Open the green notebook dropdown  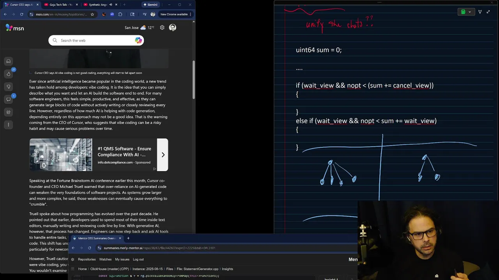pyautogui.click(x=466, y=12)
